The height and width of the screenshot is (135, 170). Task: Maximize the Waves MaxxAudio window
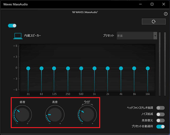click(x=152, y=4)
